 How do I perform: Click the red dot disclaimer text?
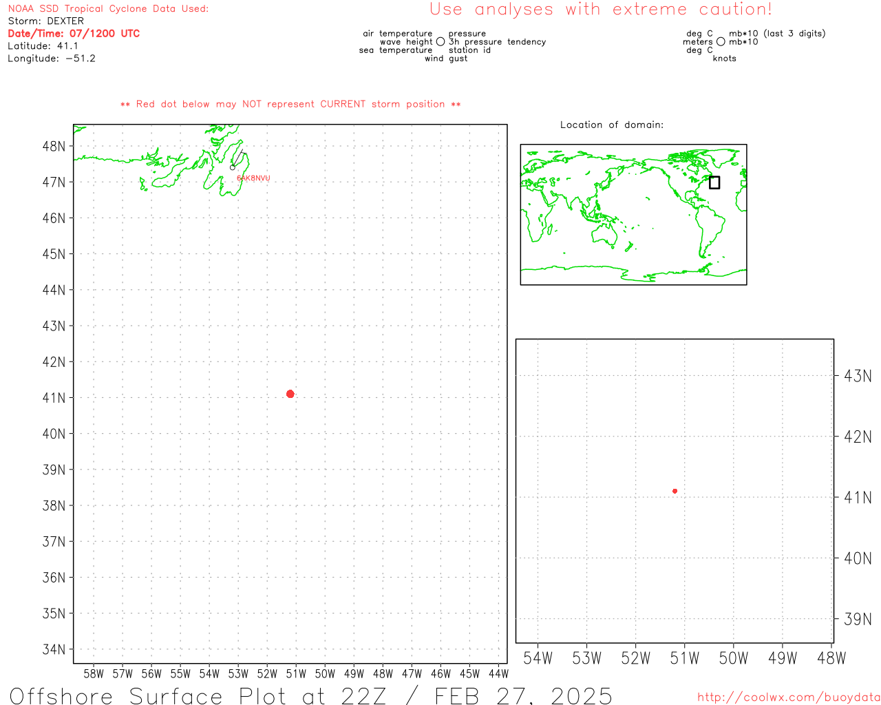(290, 104)
